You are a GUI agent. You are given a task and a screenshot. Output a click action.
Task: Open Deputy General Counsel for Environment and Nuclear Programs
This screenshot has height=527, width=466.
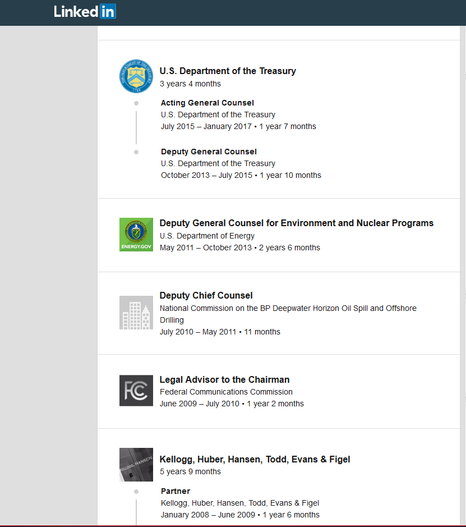(297, 223)
